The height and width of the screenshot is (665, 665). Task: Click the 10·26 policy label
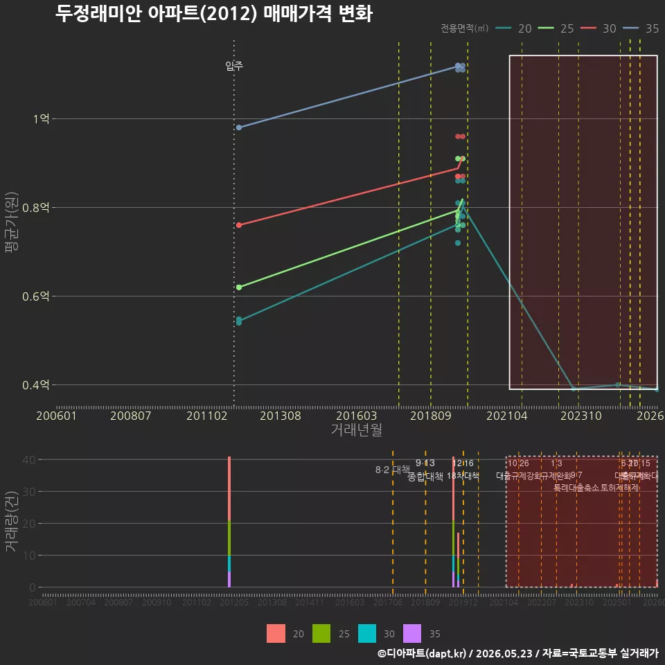[x=518, y=463]
